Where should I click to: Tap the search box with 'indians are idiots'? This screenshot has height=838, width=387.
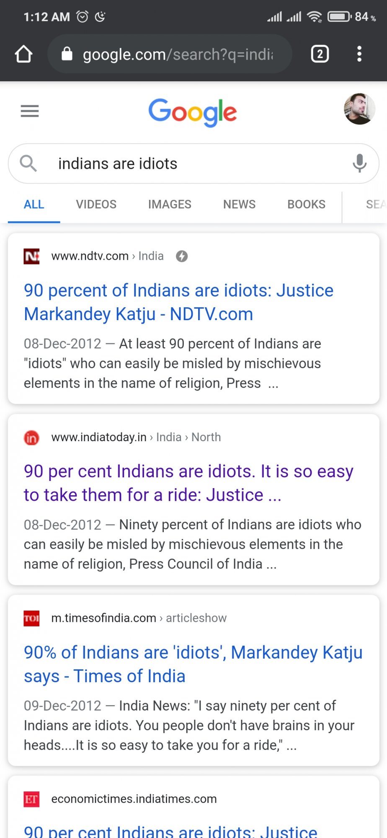click(x=193, y=163)
